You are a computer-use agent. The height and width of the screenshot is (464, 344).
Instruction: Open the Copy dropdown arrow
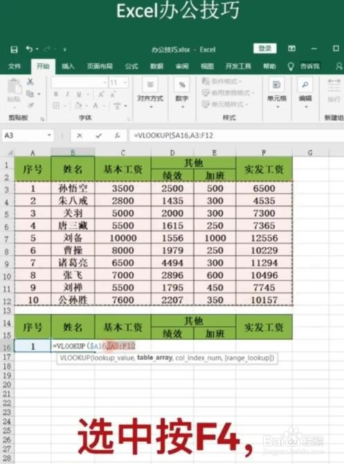(39, 94)
